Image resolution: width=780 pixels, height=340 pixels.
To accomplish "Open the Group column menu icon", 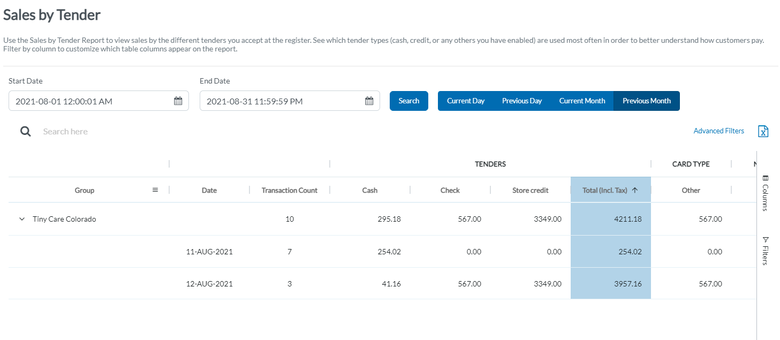I will tap(155, 190).
